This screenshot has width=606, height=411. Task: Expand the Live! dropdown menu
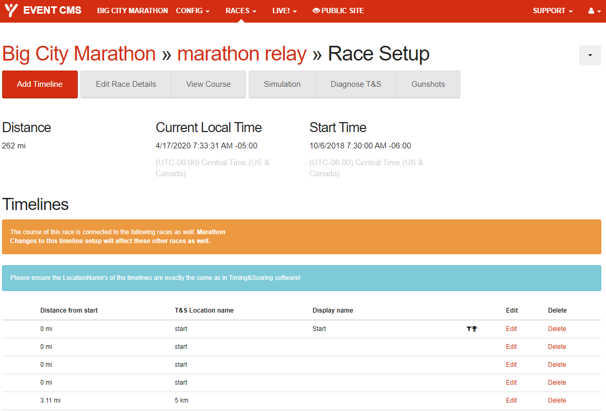(284, 11)
